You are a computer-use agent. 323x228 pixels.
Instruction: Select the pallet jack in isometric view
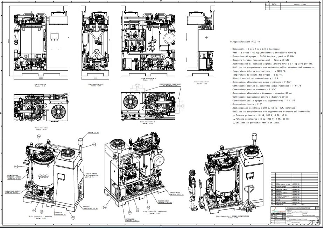(x=248, y=198)
